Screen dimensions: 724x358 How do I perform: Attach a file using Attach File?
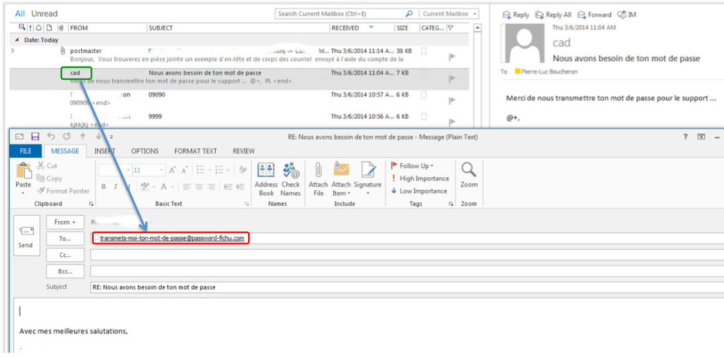click(318, 178)
